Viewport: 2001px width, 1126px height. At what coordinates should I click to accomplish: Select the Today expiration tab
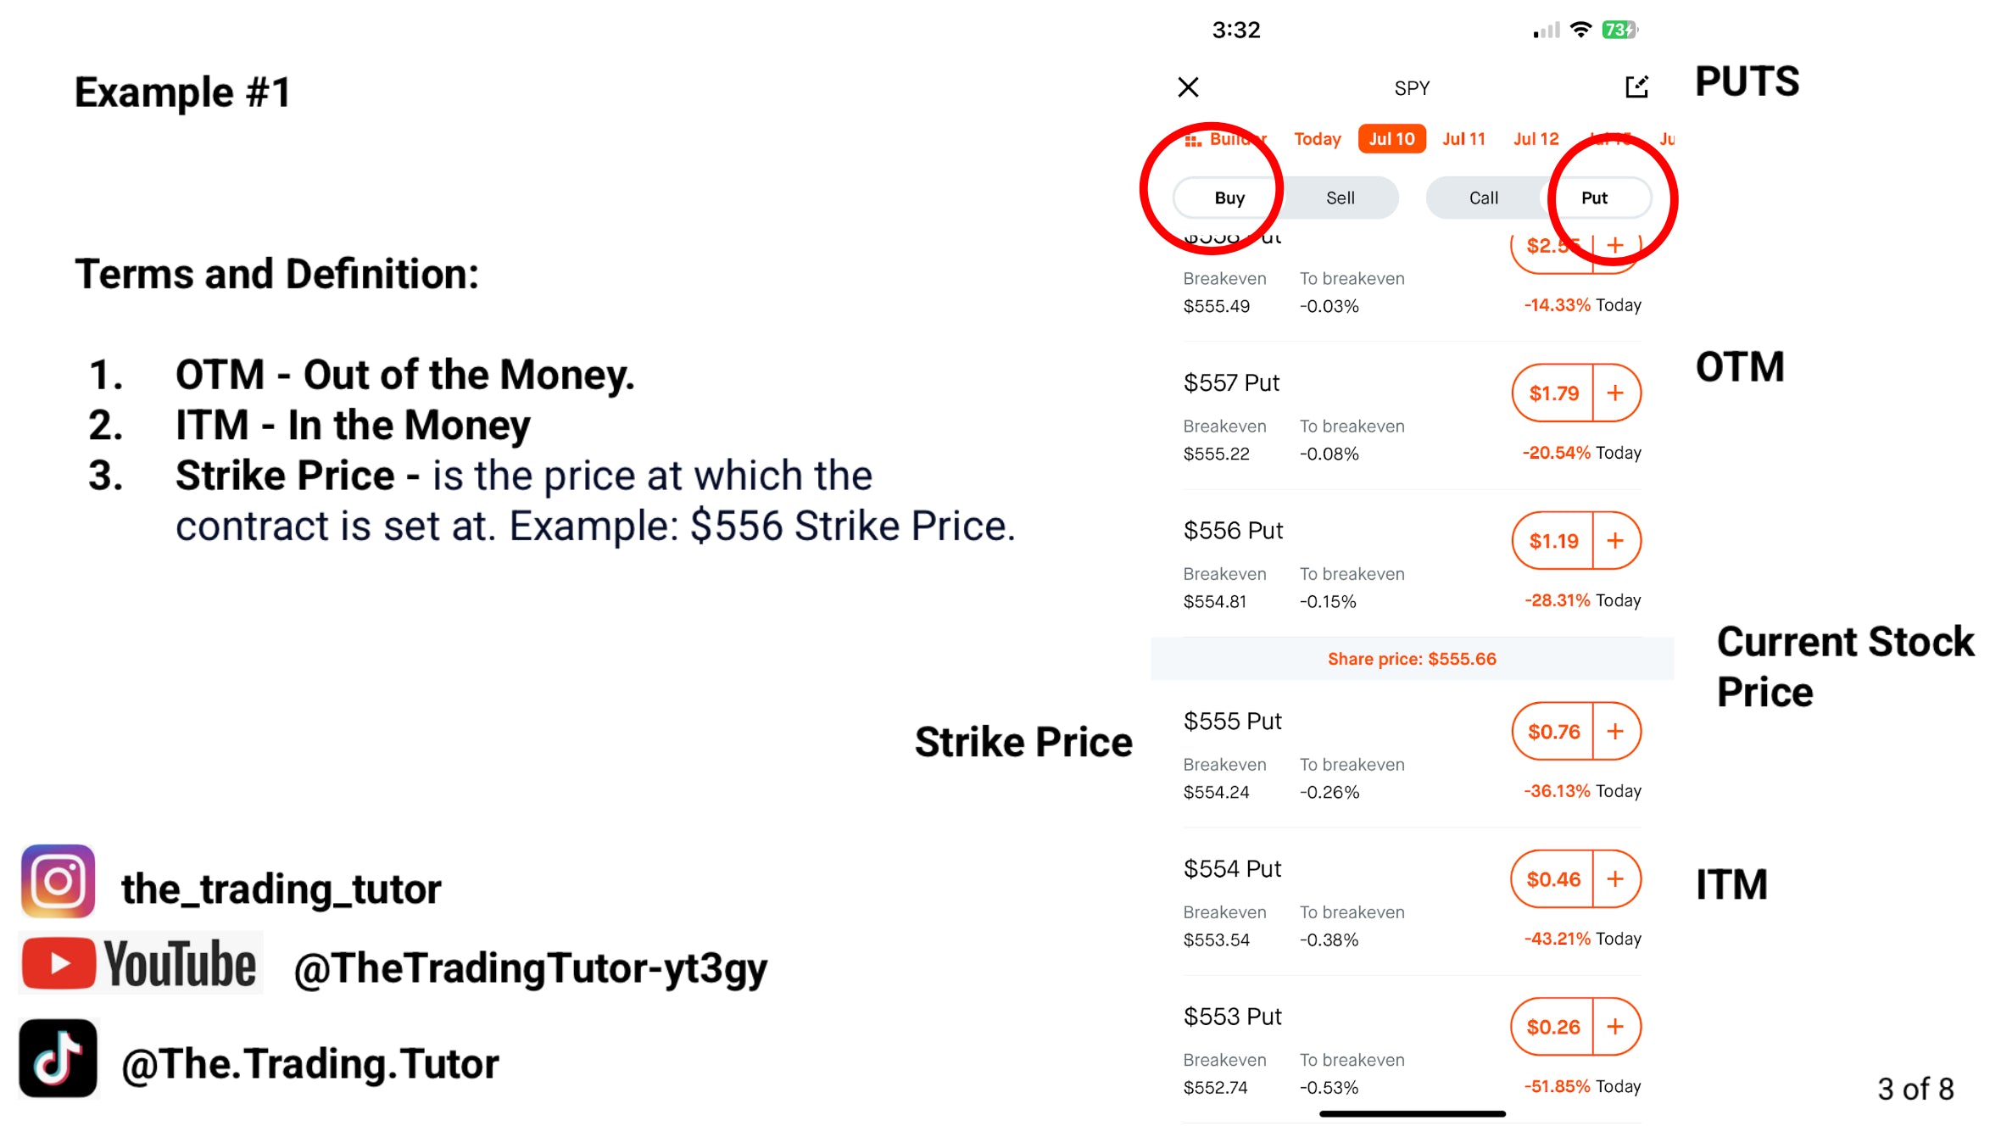pos(1317,139)
